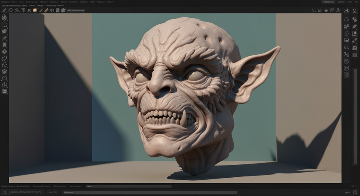Click the crossed wrenches icon in top toolbar

coord(17,10)
